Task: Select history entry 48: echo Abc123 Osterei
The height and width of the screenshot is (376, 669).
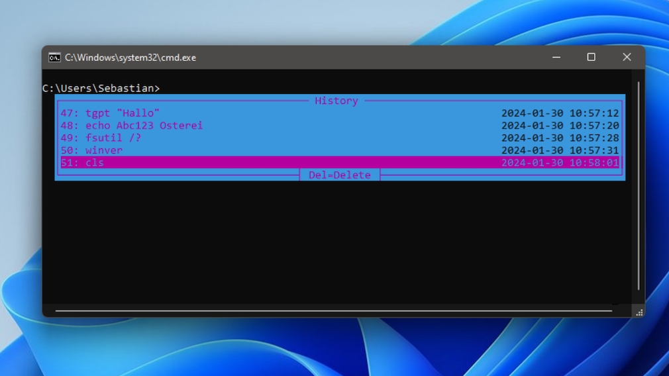Action: point(340,125)
